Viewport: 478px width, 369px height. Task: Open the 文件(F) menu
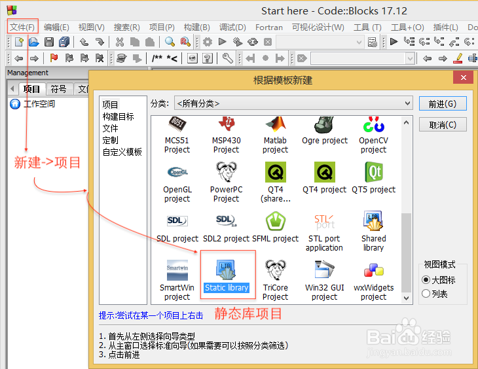point(22,27)
